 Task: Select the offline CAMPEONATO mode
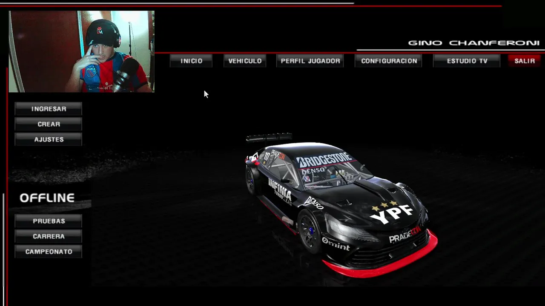tap(49, 252)
